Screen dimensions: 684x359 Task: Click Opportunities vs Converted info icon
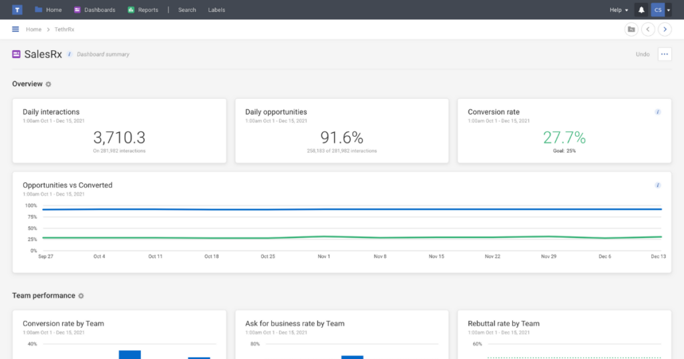tap(658, 185)
